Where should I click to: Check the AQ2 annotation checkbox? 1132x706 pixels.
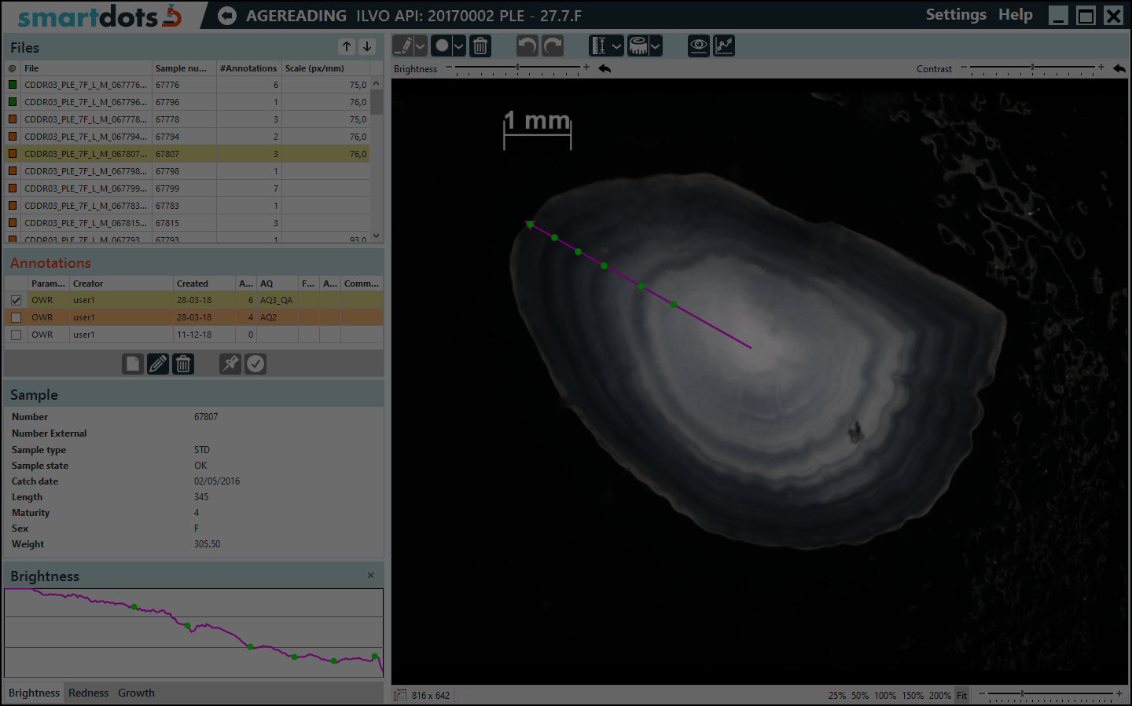coord(16,317)
